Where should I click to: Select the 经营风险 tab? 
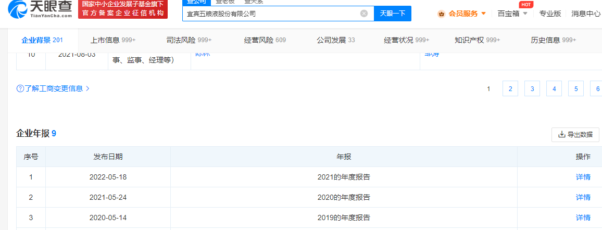click(265, 40)
